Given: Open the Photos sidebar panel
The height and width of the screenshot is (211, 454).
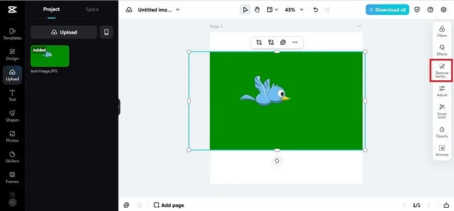Looking at the screenshot, I should coord(12,136).
